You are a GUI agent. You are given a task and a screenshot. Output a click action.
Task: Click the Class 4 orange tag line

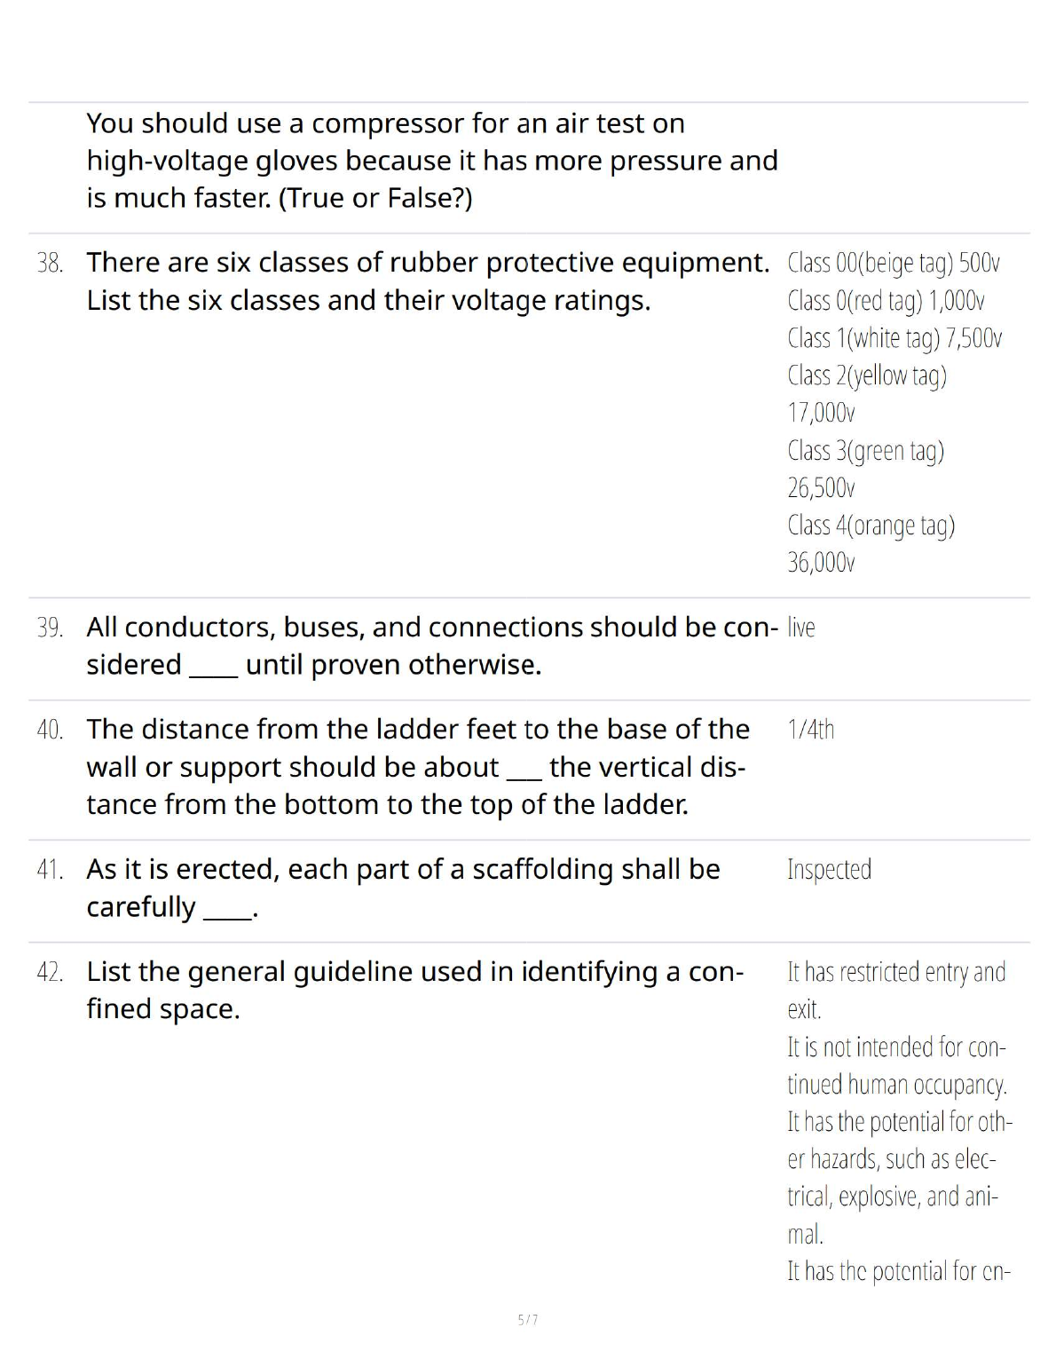click(871, 525)
